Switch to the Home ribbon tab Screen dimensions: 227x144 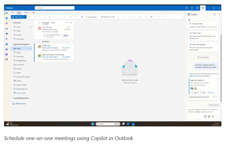point(19,13)
